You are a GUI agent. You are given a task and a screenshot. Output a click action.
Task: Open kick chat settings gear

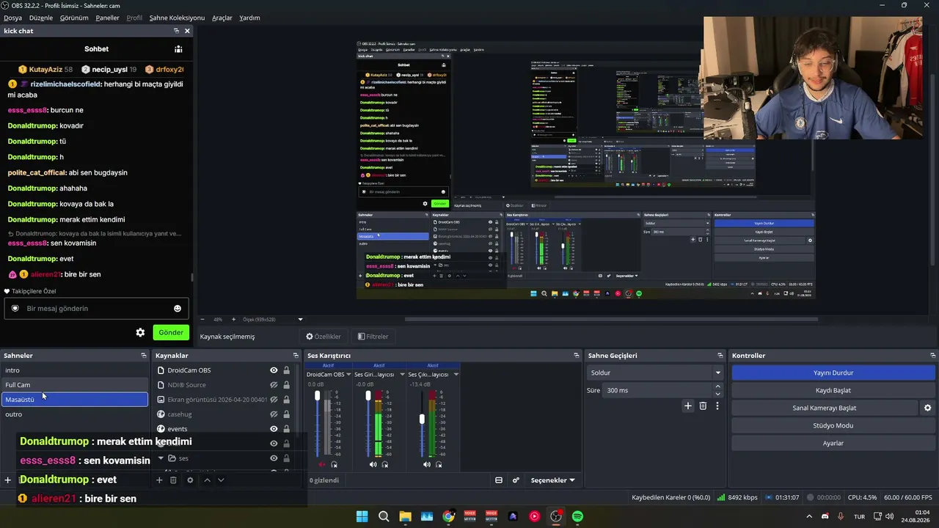[x=140, y=332]
